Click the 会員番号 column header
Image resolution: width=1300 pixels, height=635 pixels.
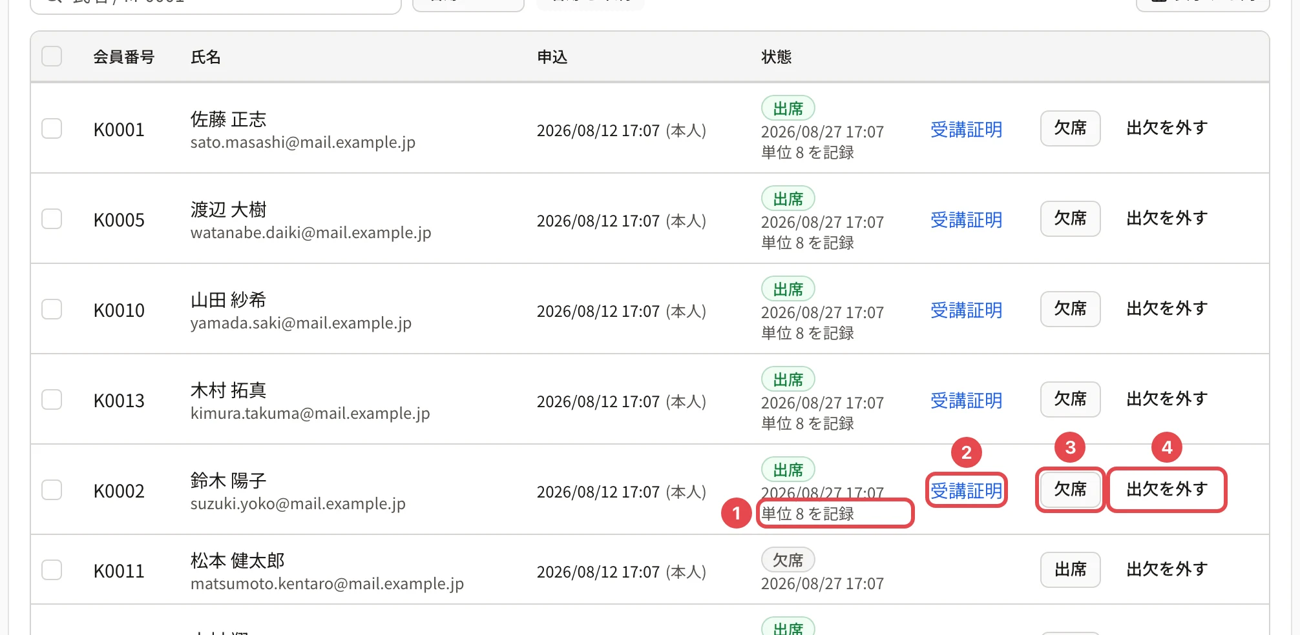point(124,57)
